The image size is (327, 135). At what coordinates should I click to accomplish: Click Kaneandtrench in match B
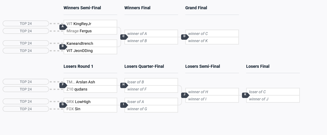tap(90, 44)
